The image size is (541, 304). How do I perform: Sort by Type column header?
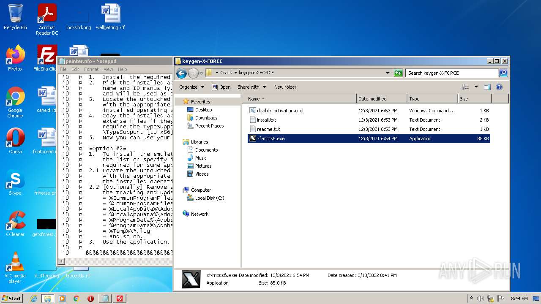coord(432,99)
